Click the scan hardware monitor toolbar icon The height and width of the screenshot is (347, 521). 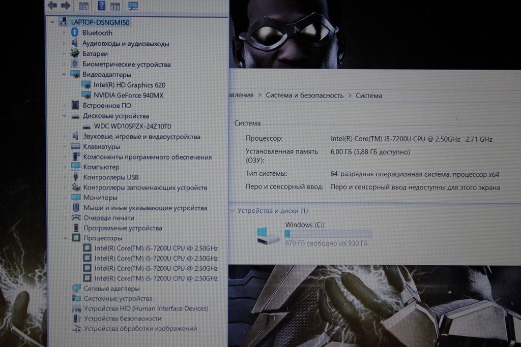[x=133, y=5]
